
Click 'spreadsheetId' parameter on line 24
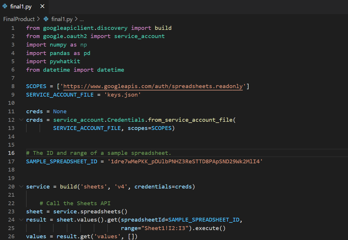tap(143, 220)
